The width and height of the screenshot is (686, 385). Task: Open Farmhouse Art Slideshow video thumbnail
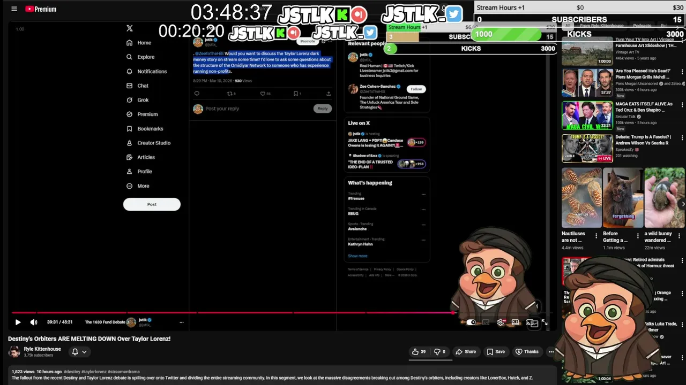point(587,51)
